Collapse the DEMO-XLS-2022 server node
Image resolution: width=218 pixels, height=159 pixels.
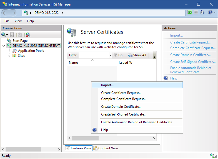(x=4, y=46)
